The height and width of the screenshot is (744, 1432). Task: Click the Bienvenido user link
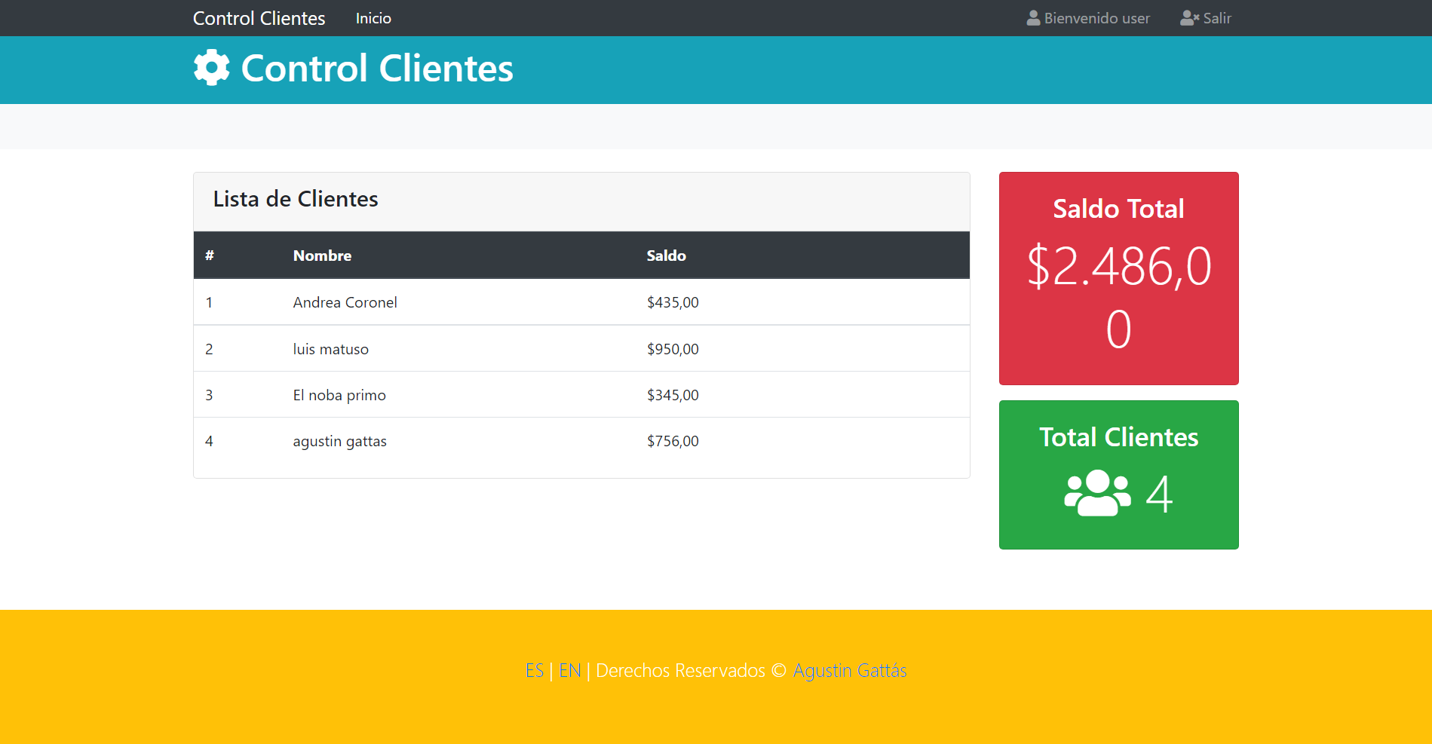tap(1088, 18)
